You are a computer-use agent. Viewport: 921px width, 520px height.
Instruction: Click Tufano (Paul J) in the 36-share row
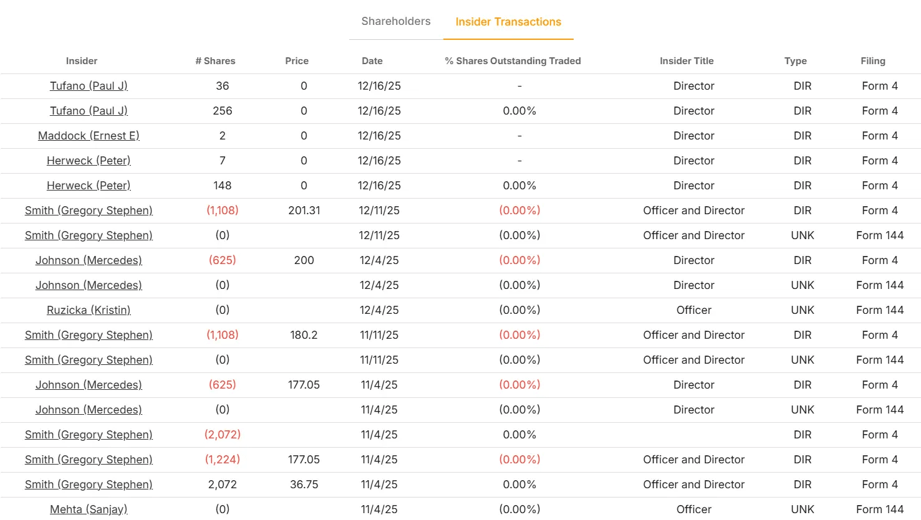pyautogui.click(x=89, y=86)
